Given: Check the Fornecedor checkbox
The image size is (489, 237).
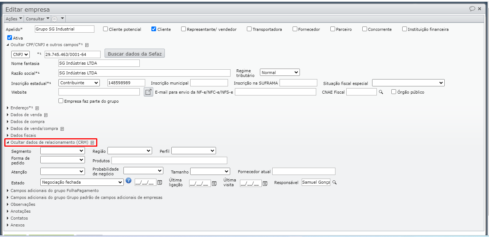Looking at the screenshot, I should click(x=295, y=29).
